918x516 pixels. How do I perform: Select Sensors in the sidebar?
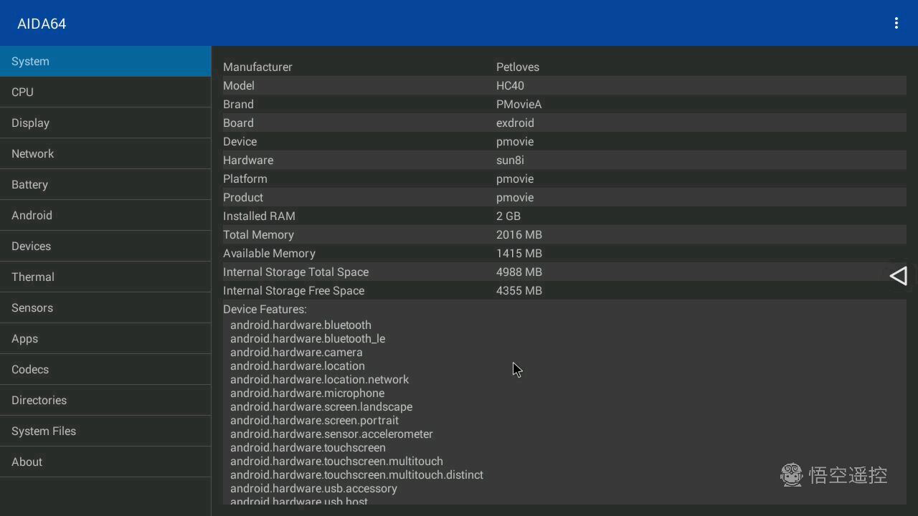tap(105, 308)
